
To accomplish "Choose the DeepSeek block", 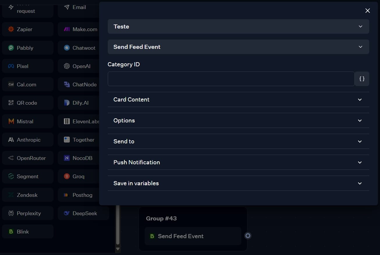I will (x=83, y=213).
